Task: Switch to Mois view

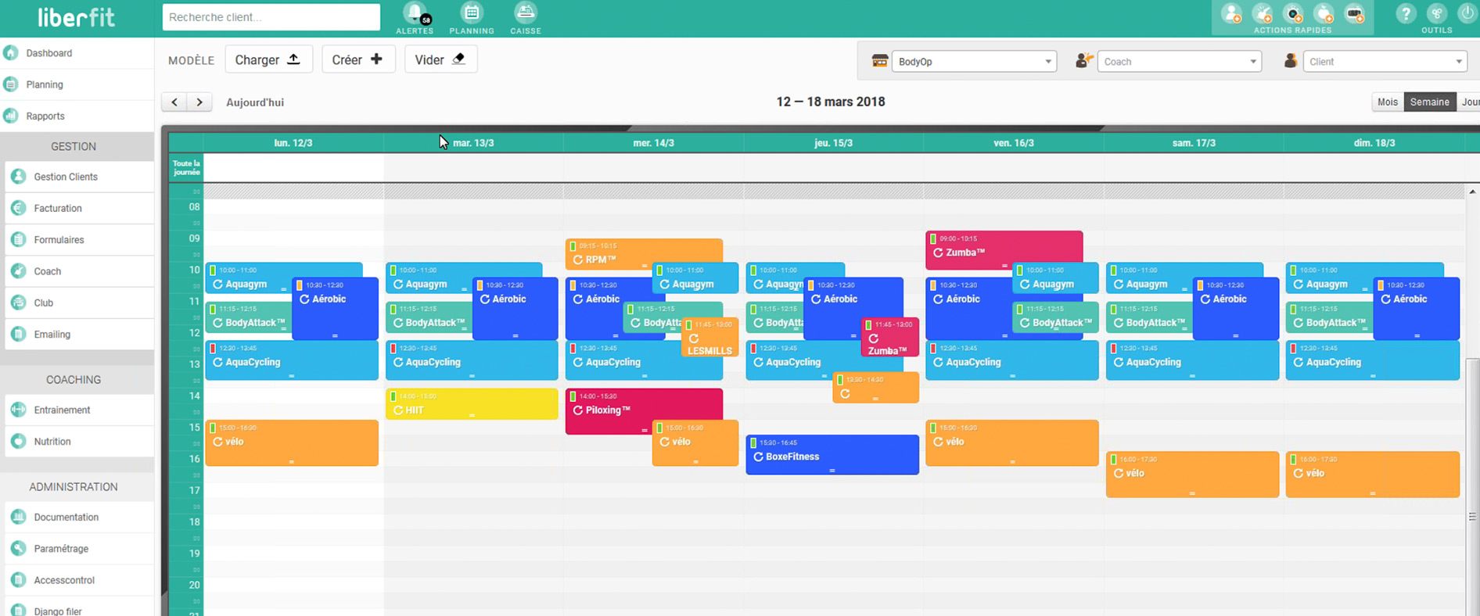Action: (x=1387, y=102)
